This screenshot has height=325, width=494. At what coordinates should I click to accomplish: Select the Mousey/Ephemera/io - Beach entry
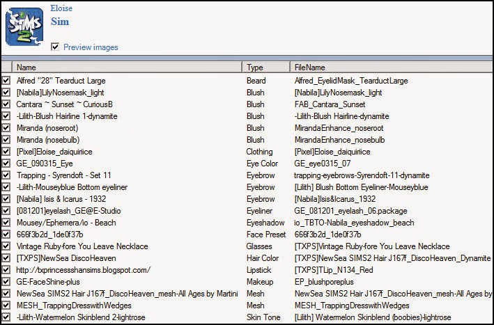click(x=66, y=223)
